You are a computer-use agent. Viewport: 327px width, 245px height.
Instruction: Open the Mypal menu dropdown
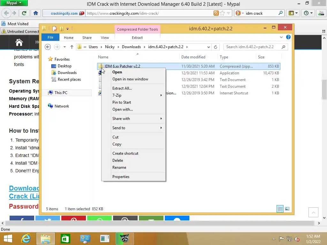point(14,3)
